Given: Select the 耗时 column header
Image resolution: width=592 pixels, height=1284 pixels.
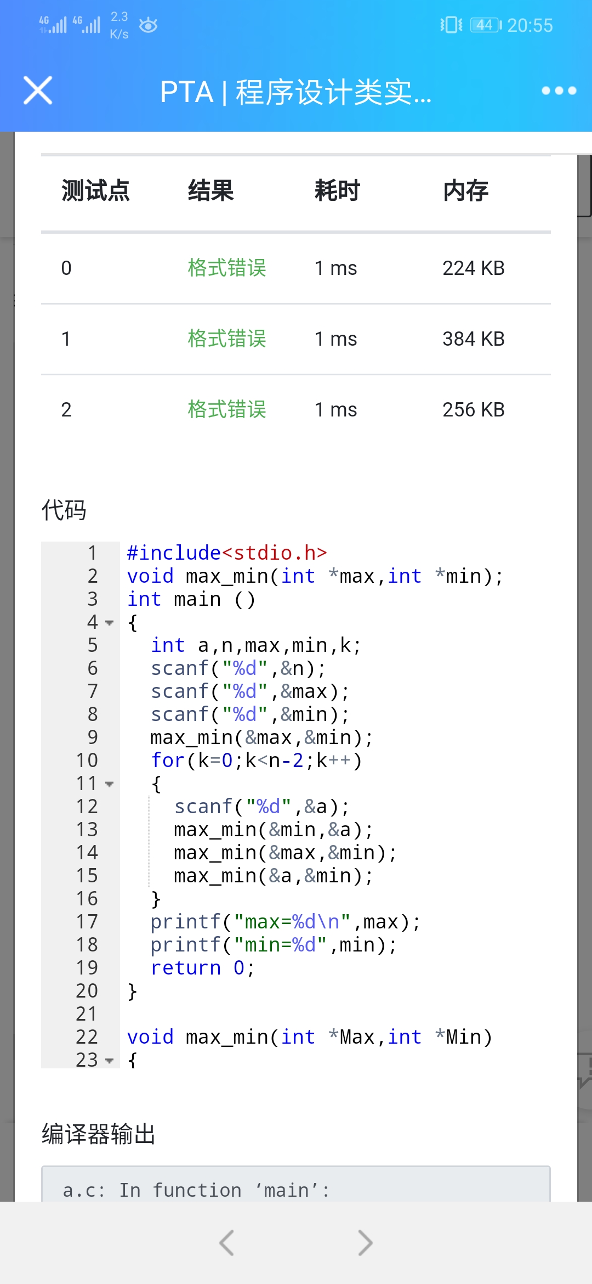Looking at the screenshot, I should (337, 191).
